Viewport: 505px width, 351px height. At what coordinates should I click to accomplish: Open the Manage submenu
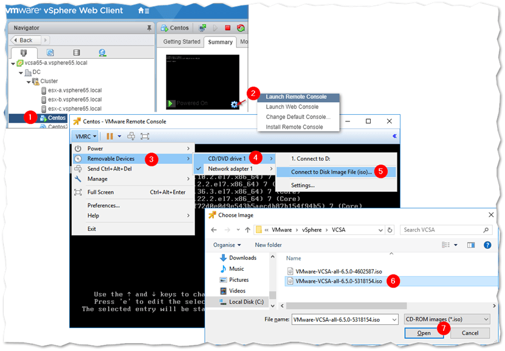[x=133, y=179]
